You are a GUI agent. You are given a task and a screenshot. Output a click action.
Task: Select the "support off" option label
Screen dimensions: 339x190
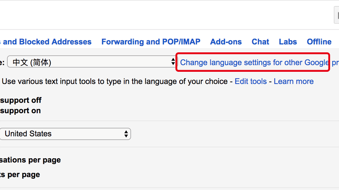tap(21, 100)
